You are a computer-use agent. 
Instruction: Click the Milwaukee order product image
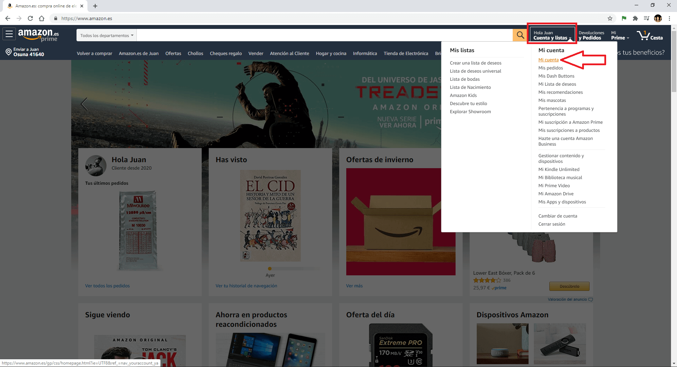tap(138, 231)
